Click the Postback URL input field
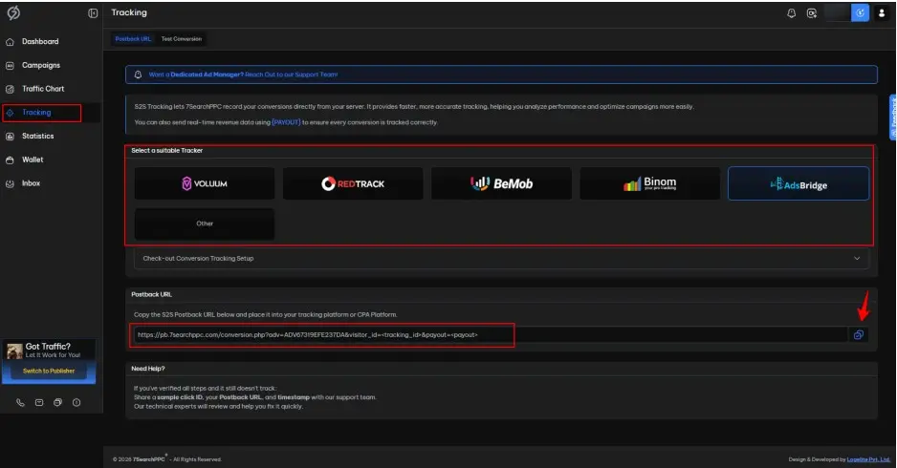This screenshot has width=897, height=468. pyautogui.click(x=490, y=335)
